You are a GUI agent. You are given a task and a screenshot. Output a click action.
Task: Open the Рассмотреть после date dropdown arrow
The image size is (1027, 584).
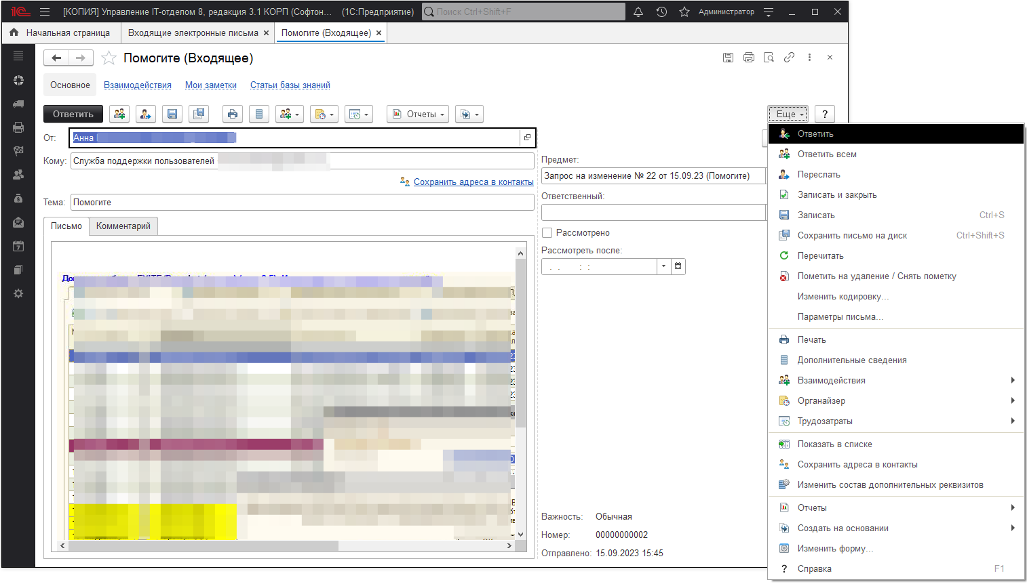663,266
